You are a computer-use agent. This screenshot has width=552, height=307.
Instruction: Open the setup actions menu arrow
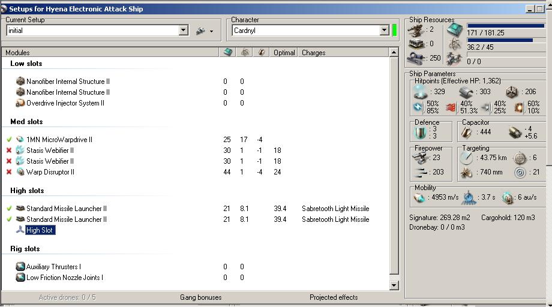pos(211,31)
